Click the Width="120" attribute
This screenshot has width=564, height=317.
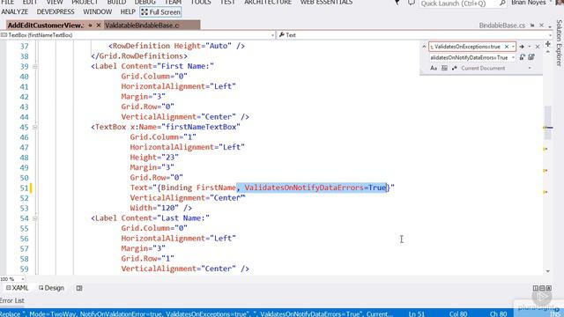pos(154,208)
